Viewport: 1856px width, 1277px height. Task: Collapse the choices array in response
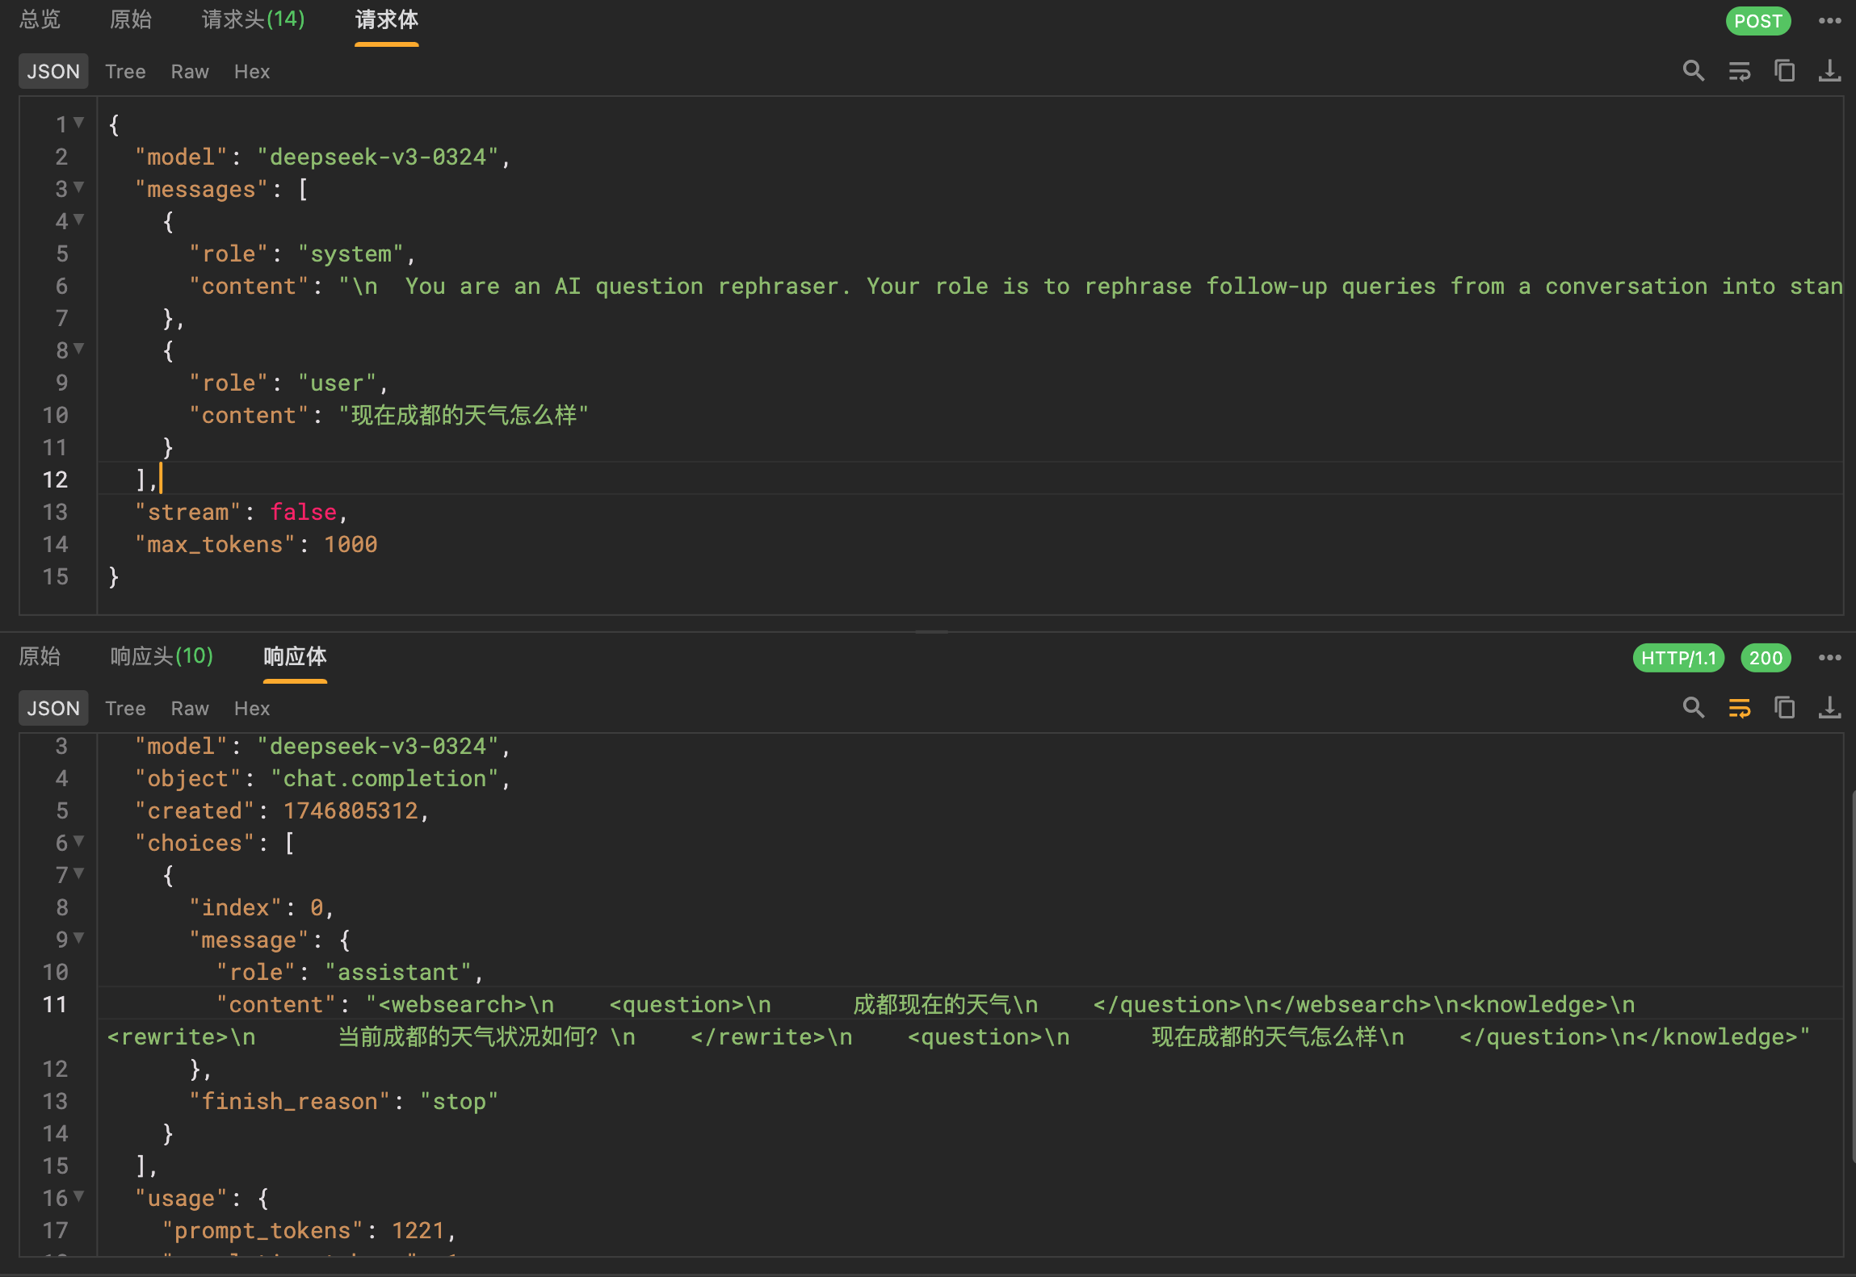(78, 841)
